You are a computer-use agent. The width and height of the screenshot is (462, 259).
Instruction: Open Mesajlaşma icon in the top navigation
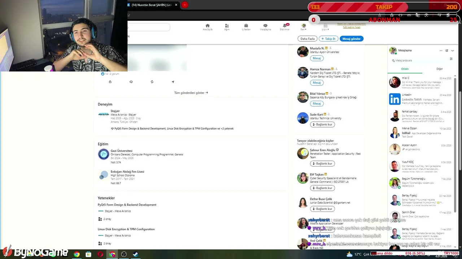pyautogui.click(x=265, y=27)
